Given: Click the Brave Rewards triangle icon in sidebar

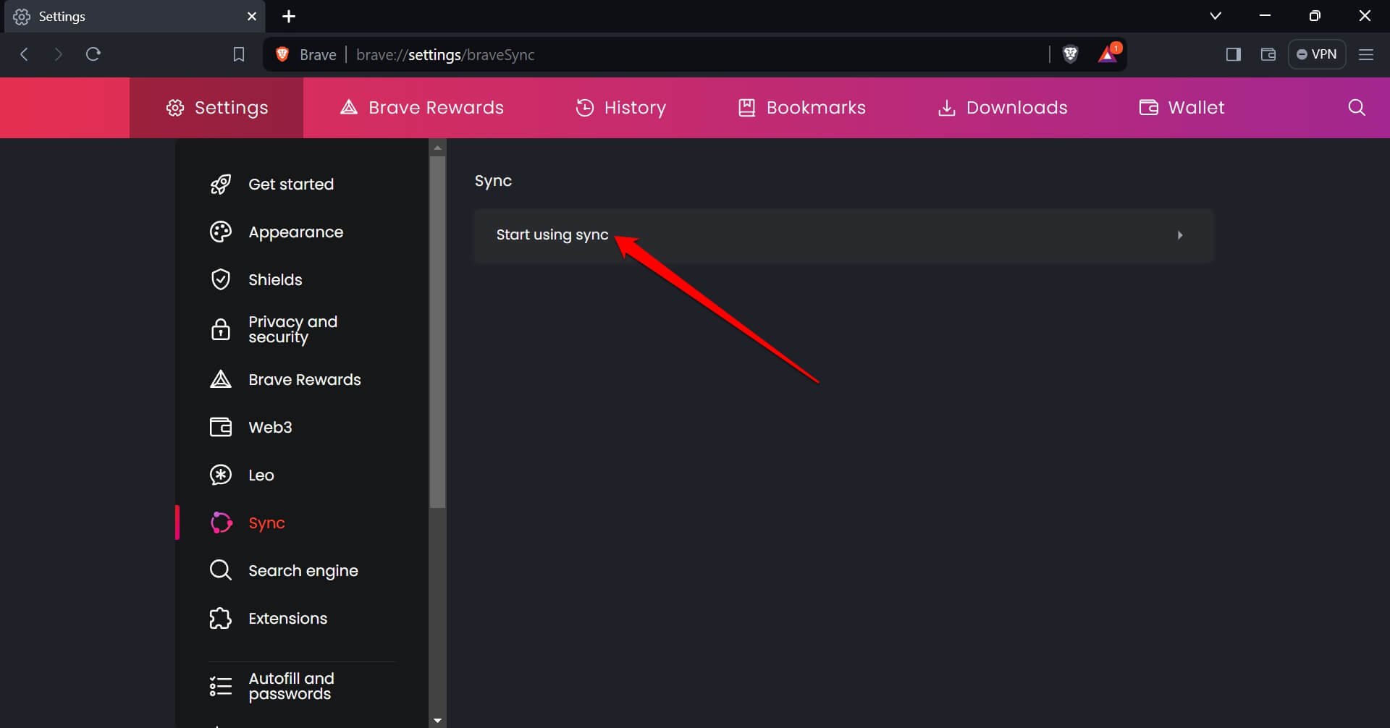Looking at the screenshot, I should [220, 379].
